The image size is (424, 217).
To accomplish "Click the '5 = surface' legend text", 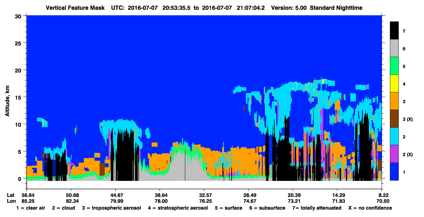I will coord(229,208).
